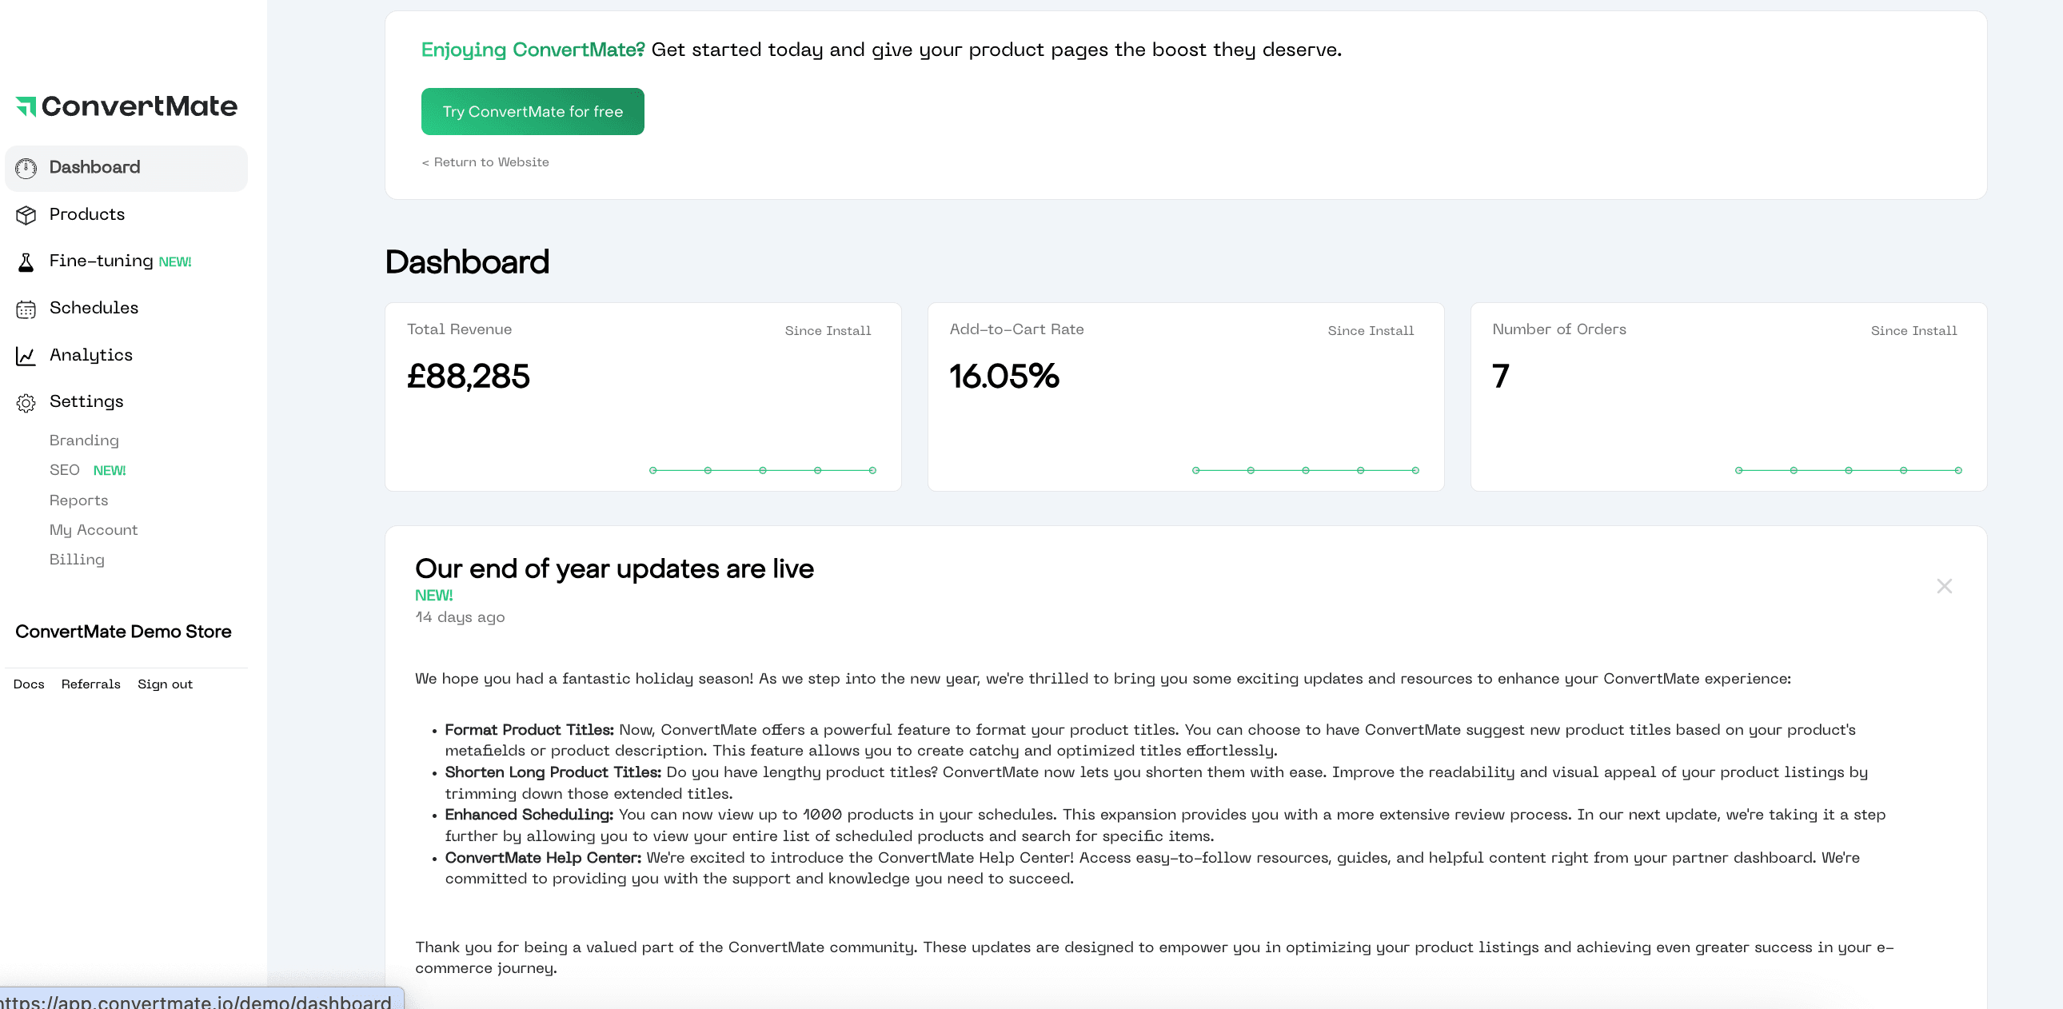
Task: Follow the Return to Website link
Action: pos(485,162)
